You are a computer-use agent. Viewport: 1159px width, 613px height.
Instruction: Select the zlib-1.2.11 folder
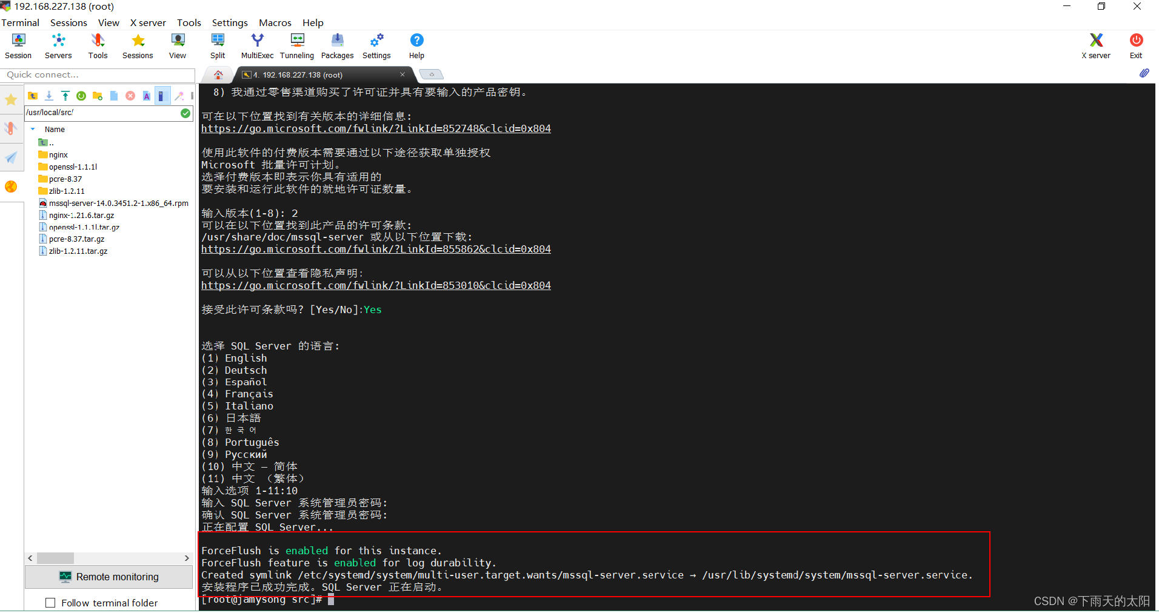[x=61, y=191]
